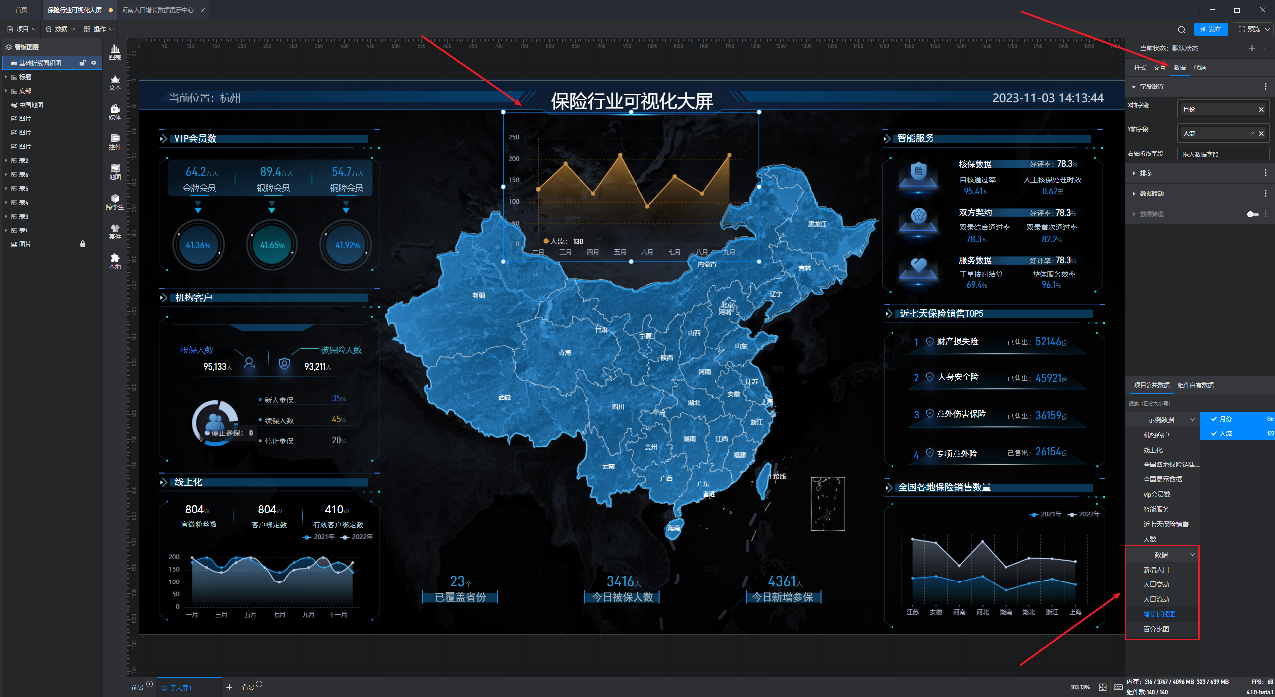Switch to the 样式 tab

[1140, 68]
